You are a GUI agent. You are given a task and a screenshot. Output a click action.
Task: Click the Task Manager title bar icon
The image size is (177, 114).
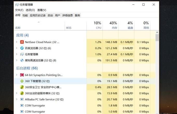coord(17,5)
